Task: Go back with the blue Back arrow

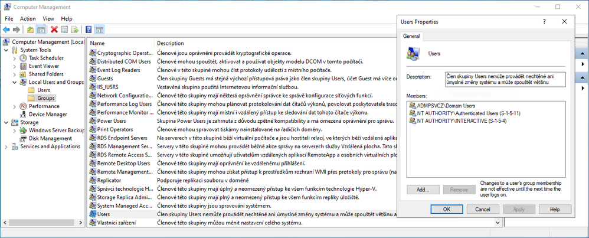Action: 6,30
